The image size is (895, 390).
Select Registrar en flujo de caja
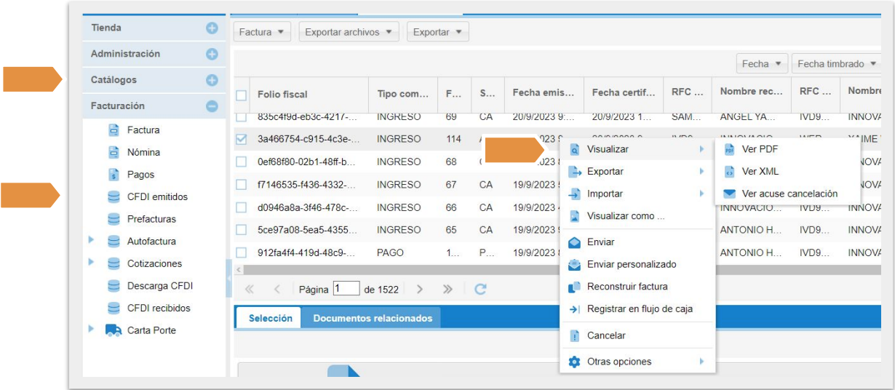click(639, 309)
